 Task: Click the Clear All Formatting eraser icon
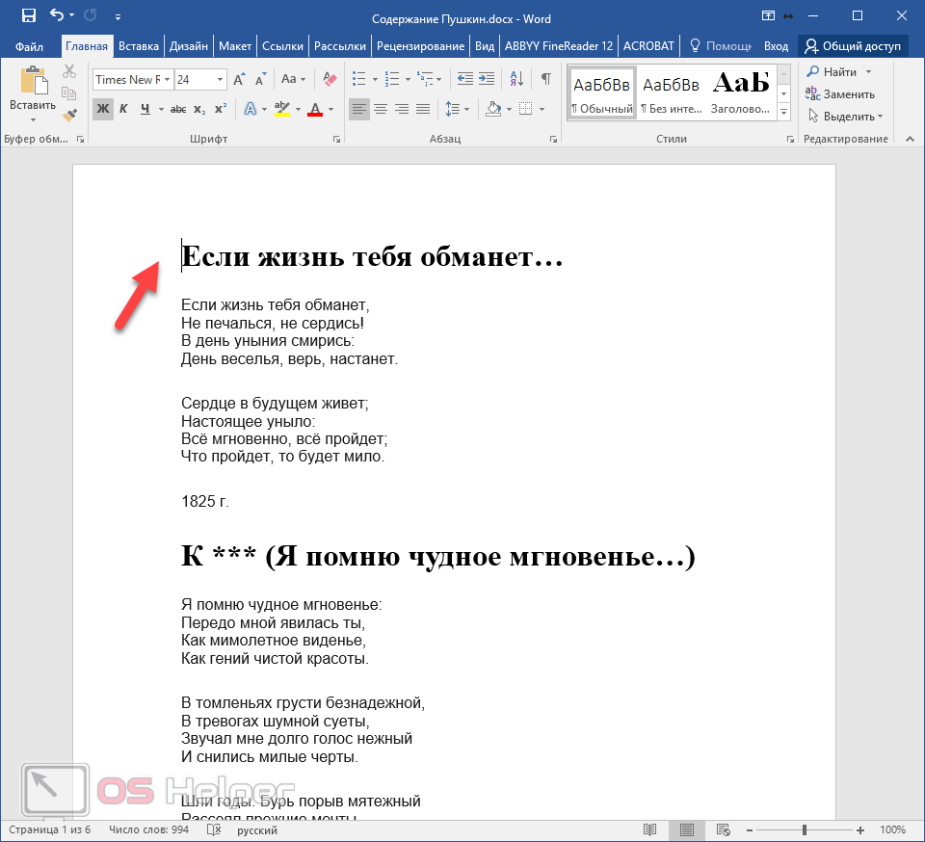click(330, 79)
